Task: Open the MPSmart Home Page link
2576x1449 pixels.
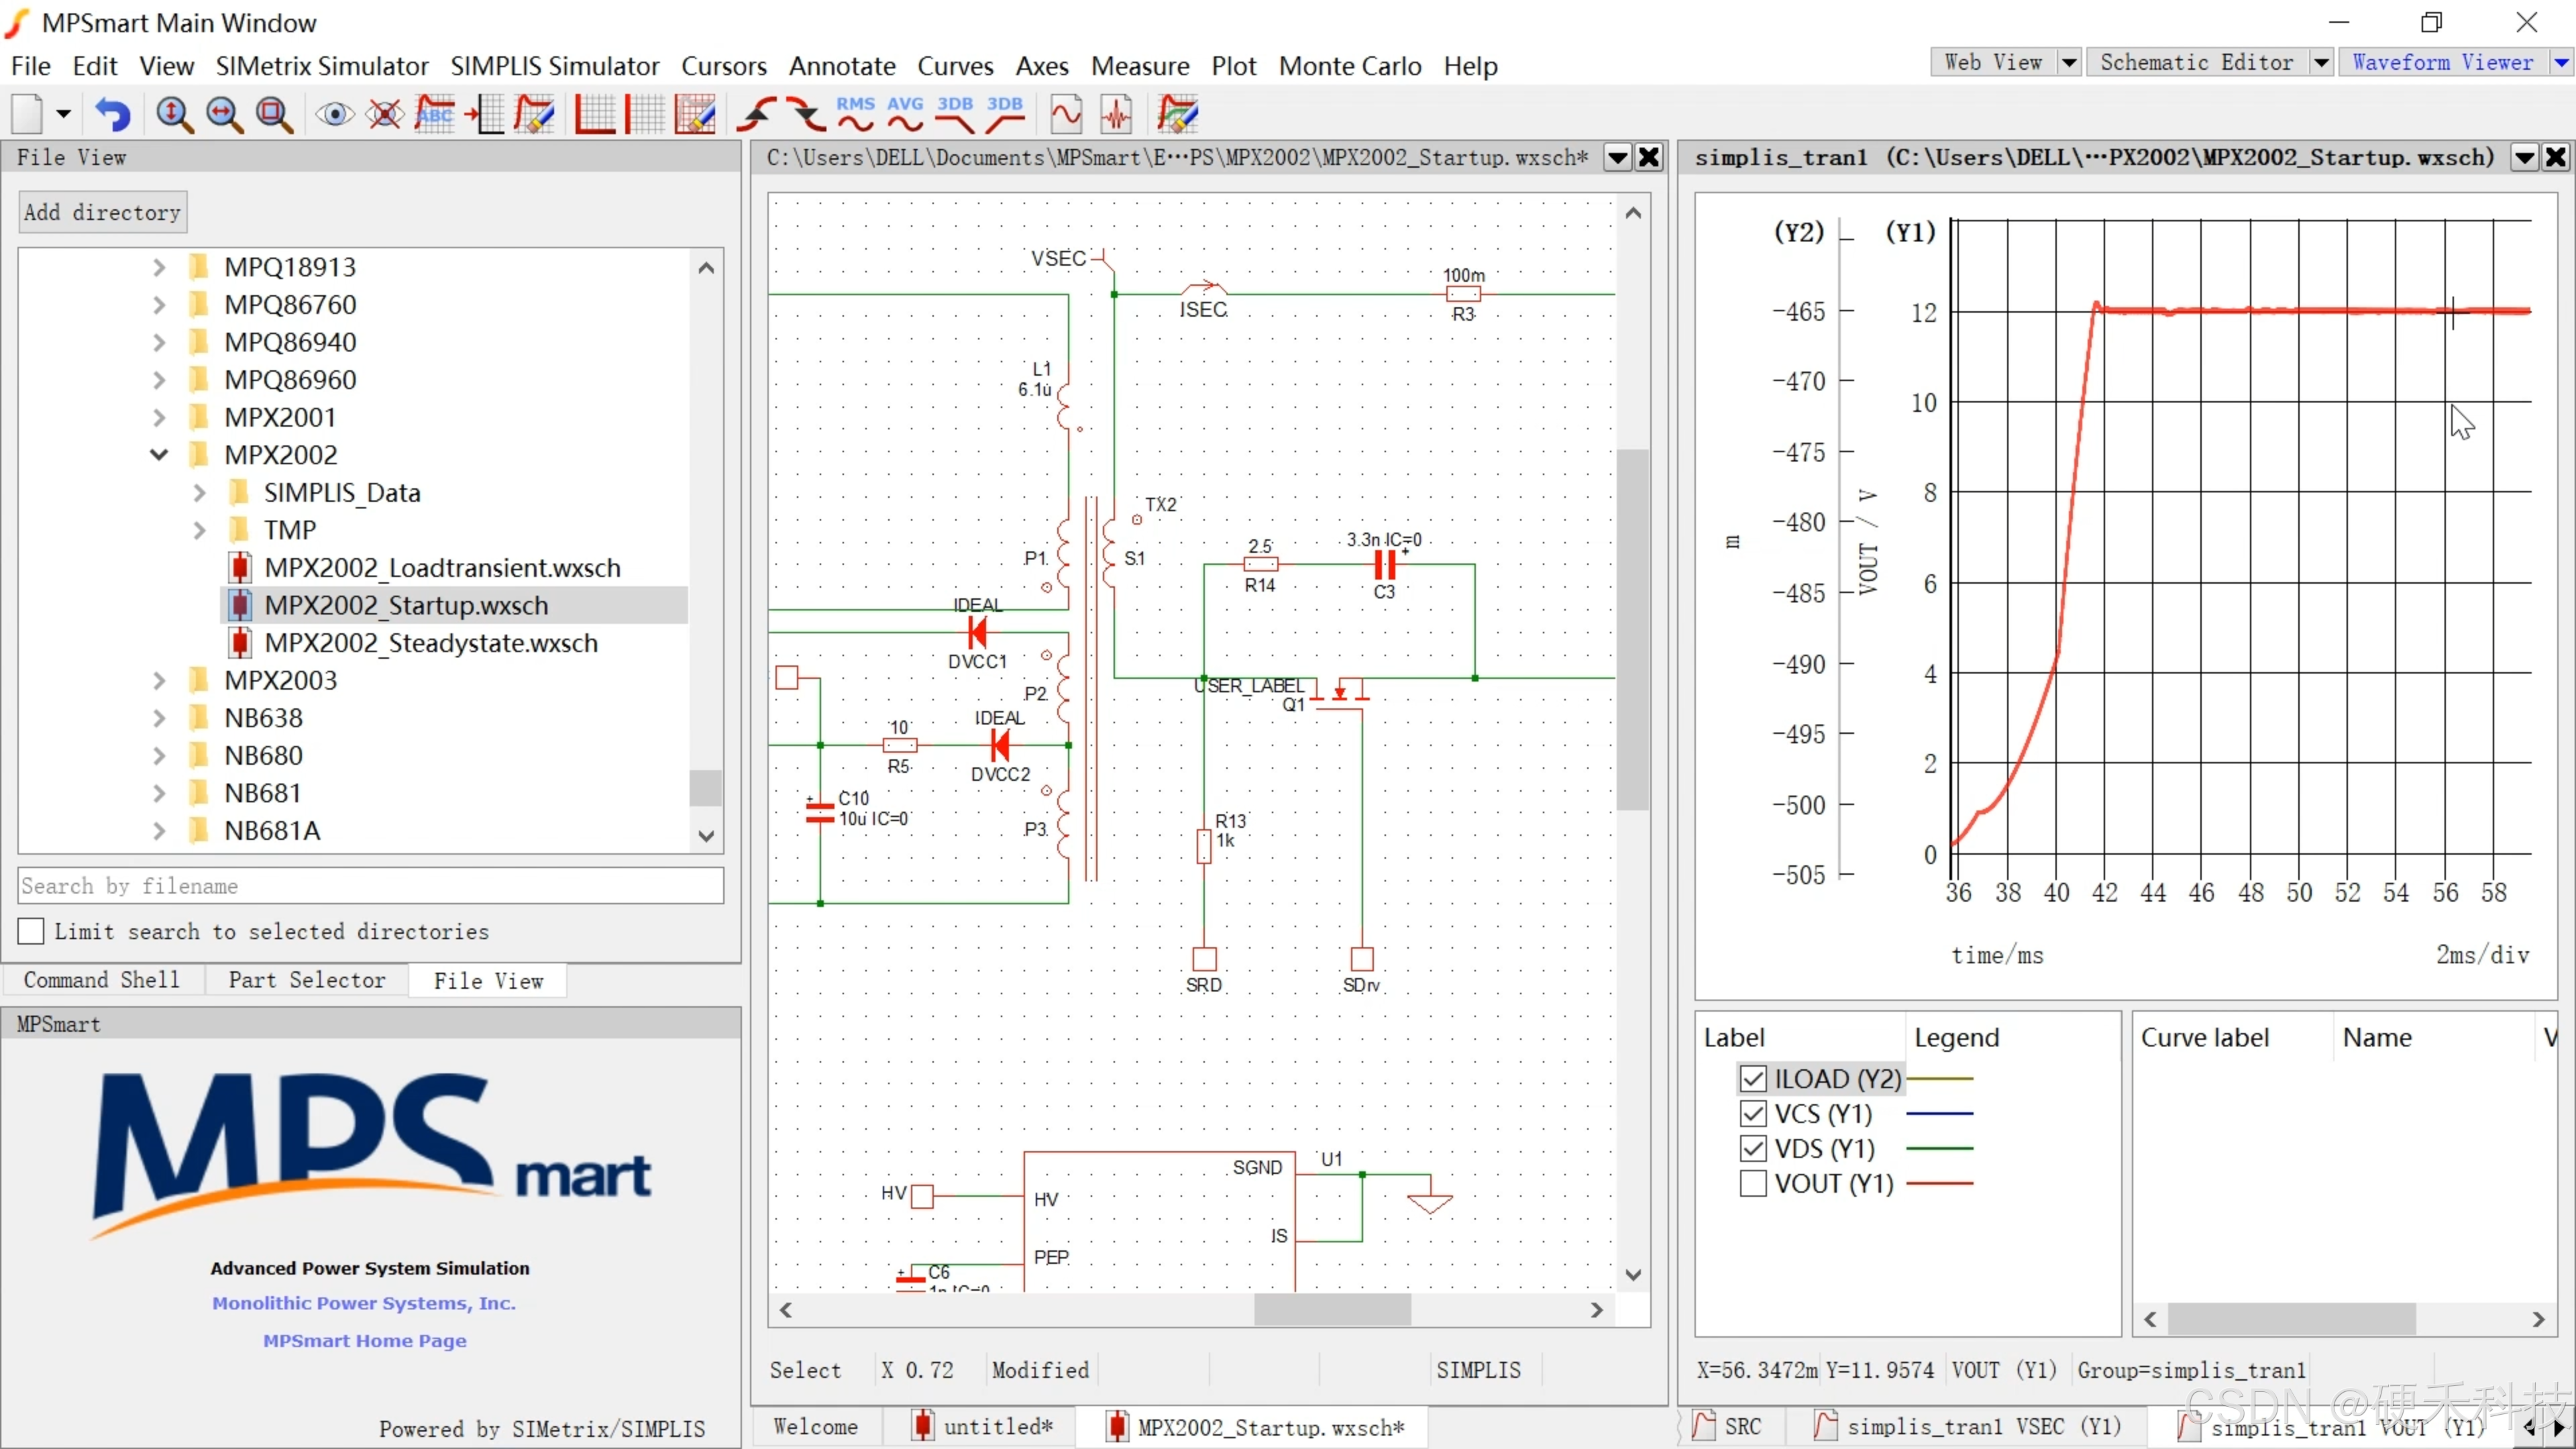Action: tap(364, 1340)
